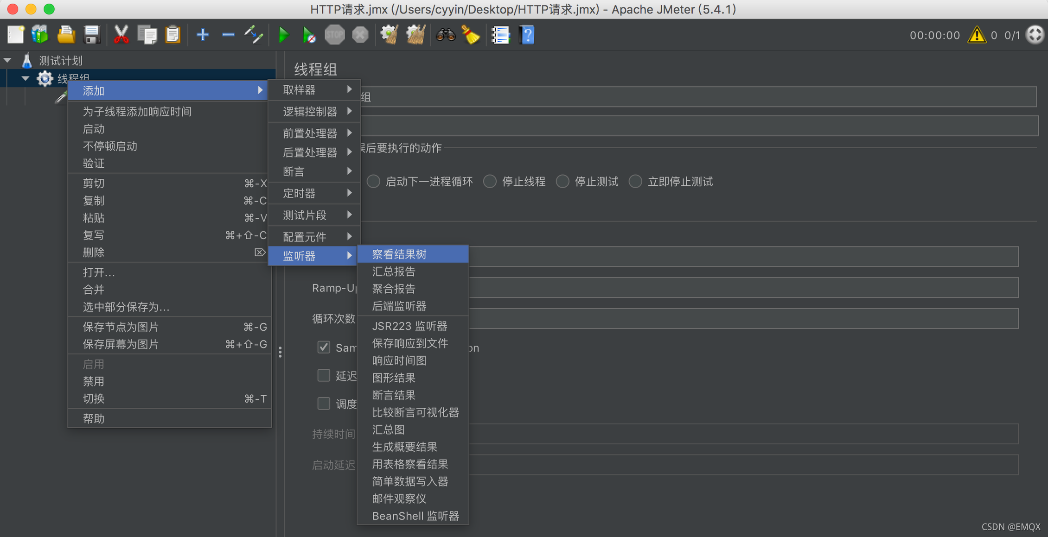1048x537 pixels.
Task: Expand the 定时器 submenu
Action: [x=314, y=193]
